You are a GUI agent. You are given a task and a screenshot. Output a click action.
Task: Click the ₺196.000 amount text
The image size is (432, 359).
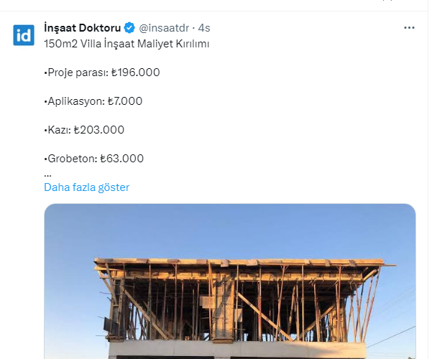coord(136,73)
